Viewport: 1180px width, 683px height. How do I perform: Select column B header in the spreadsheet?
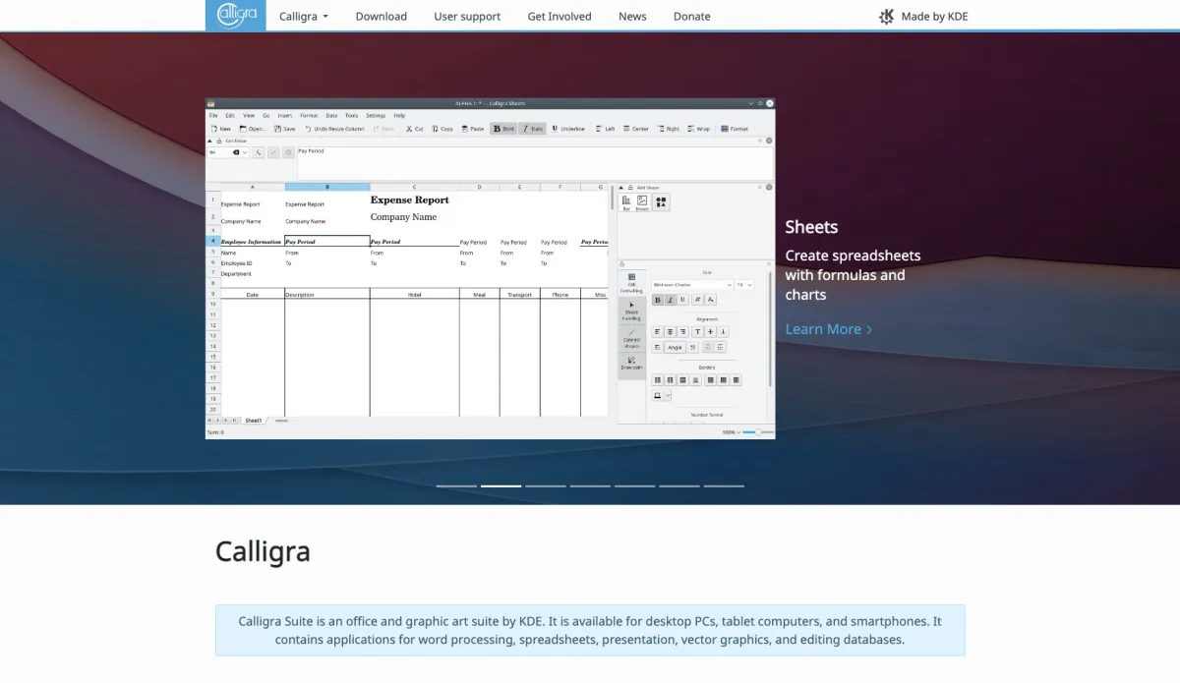[x=327, y=187]
